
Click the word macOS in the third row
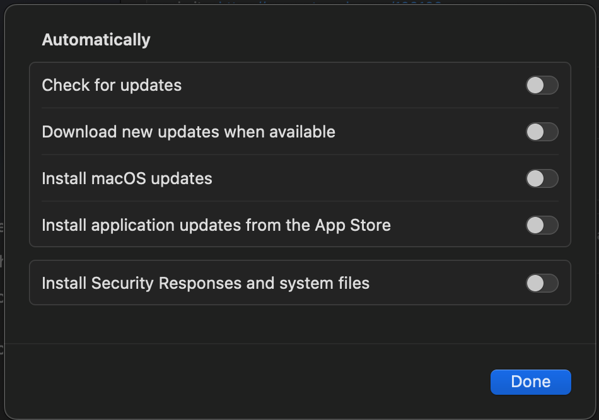tap(119, 179)
